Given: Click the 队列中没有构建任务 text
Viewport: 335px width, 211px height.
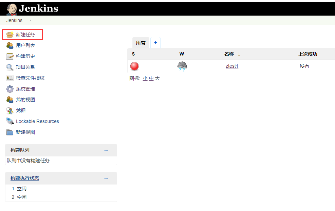Looking at the screenshot, I should [28, 161].
